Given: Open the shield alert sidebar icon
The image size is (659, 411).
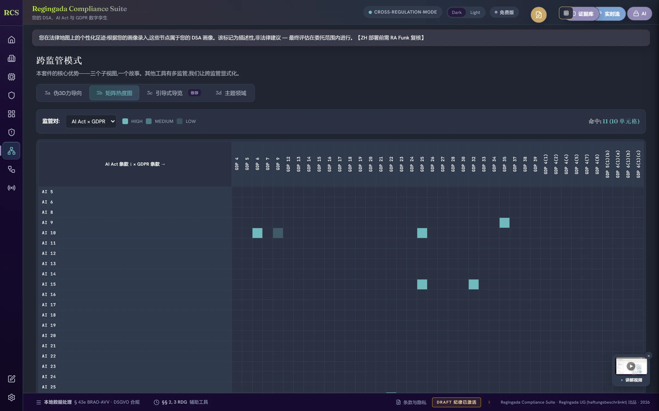Looking at the screenshot, I should 11,132.
